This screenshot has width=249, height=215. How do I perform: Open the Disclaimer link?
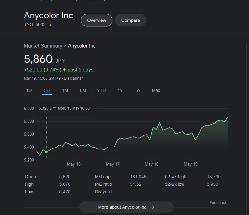click(x=73, y=78)
